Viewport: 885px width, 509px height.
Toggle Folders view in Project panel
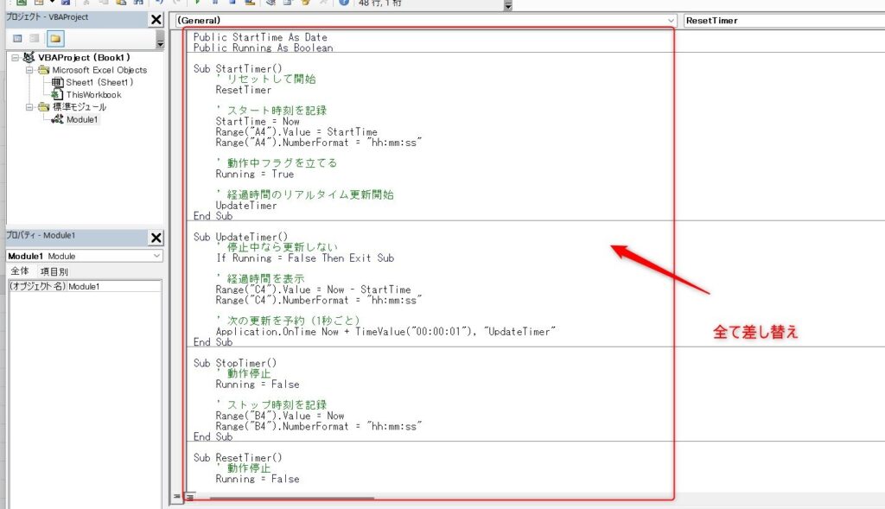(x=54, y=38)
